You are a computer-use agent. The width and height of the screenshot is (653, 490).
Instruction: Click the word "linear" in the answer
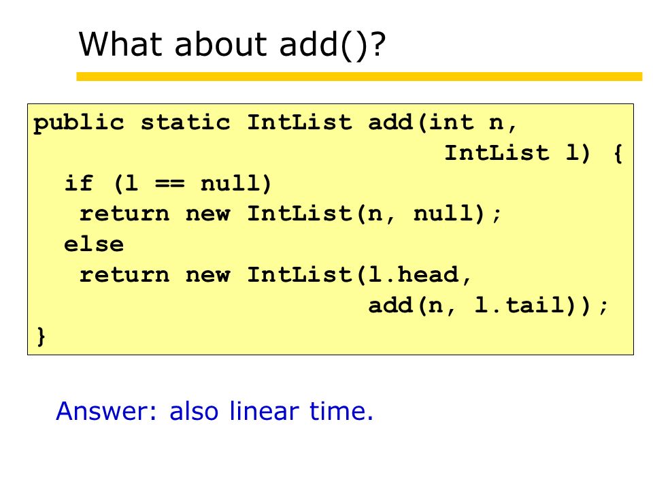pyautogui.click(x=264, y=411)
